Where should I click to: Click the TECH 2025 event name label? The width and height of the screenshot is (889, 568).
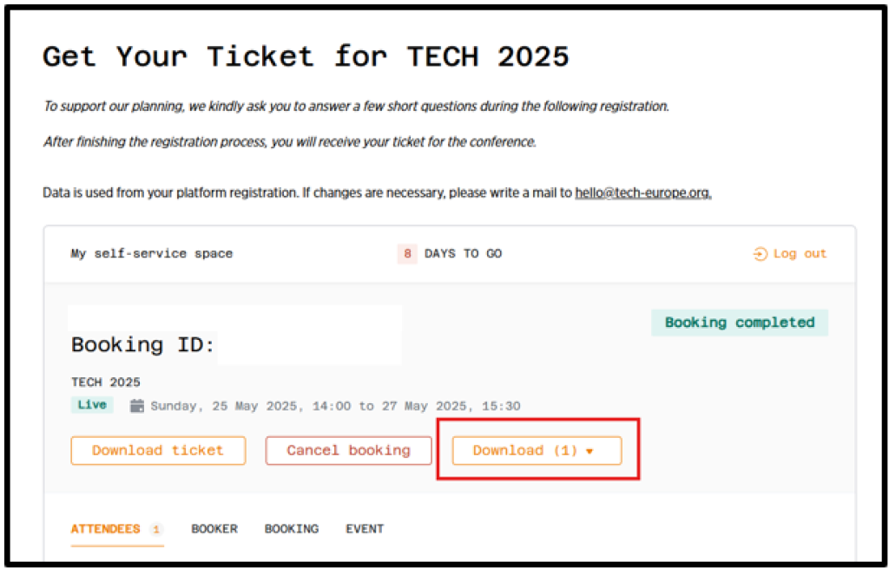[x=106, y=382]
